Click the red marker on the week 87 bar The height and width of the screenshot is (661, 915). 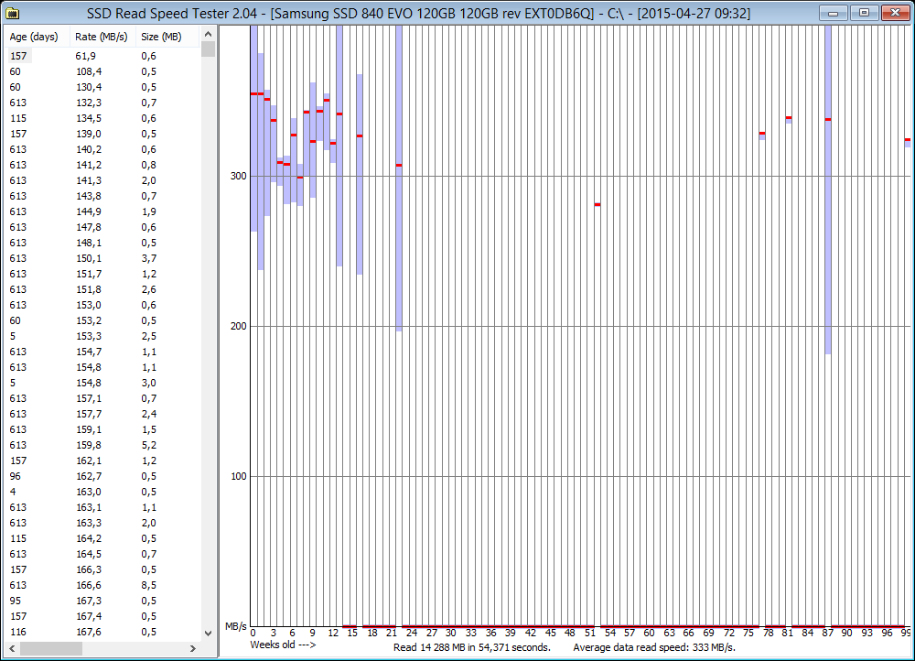[828, 119]
